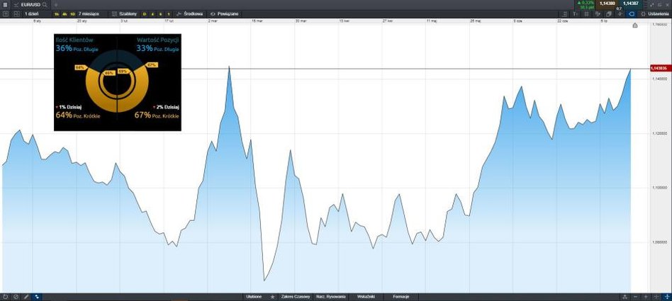The image size is (672, 301).
Task: Open the Wskaźniki tab at bottom
Action: [x=366, y=296]
